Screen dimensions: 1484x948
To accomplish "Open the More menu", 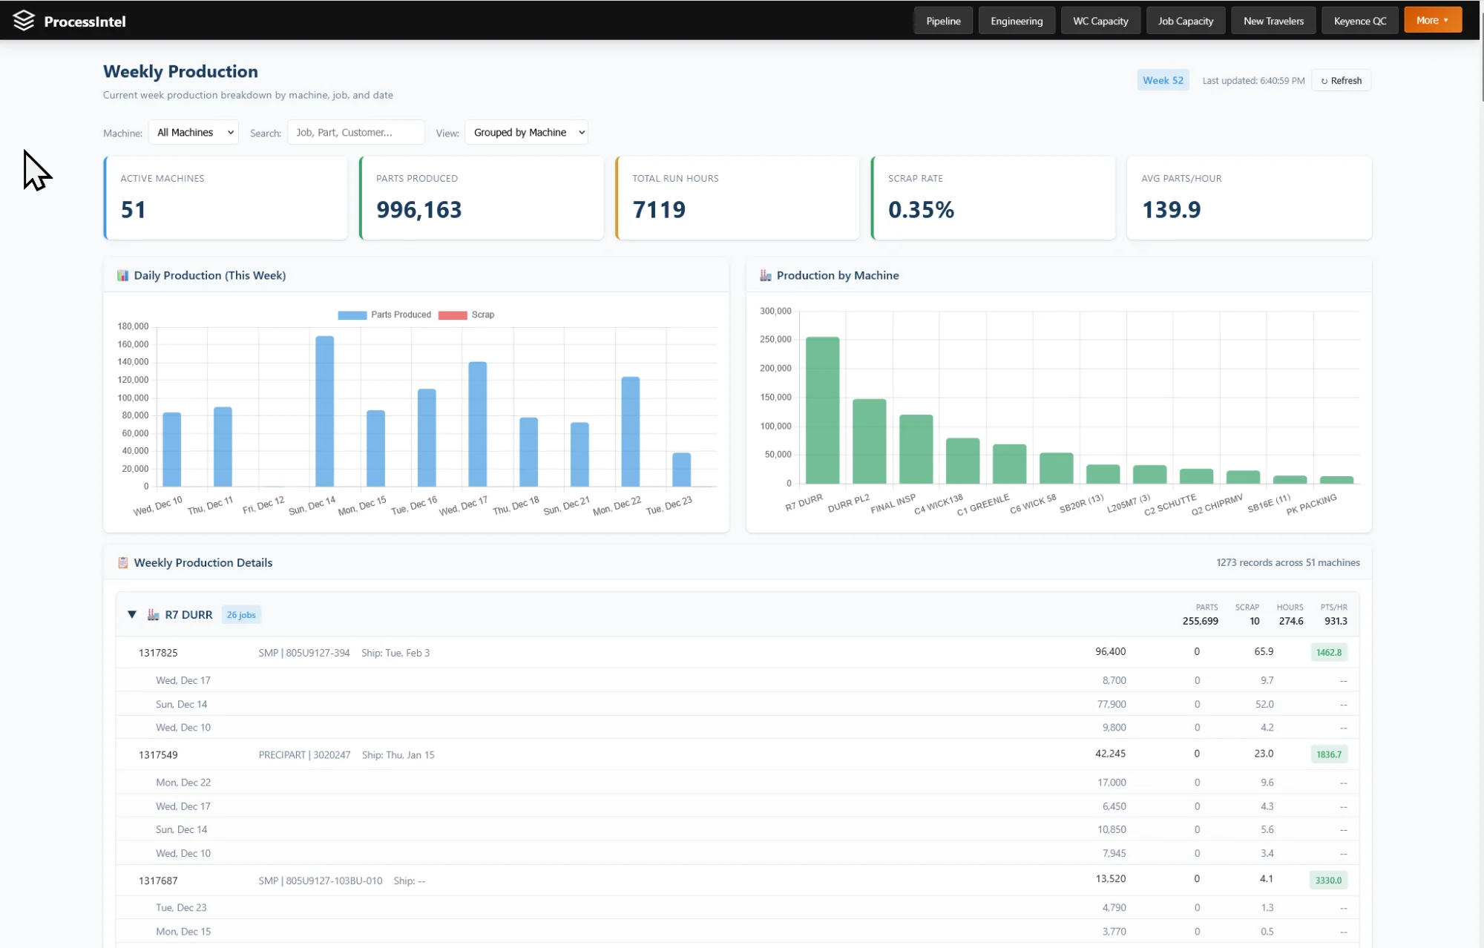I will 1432,20.
